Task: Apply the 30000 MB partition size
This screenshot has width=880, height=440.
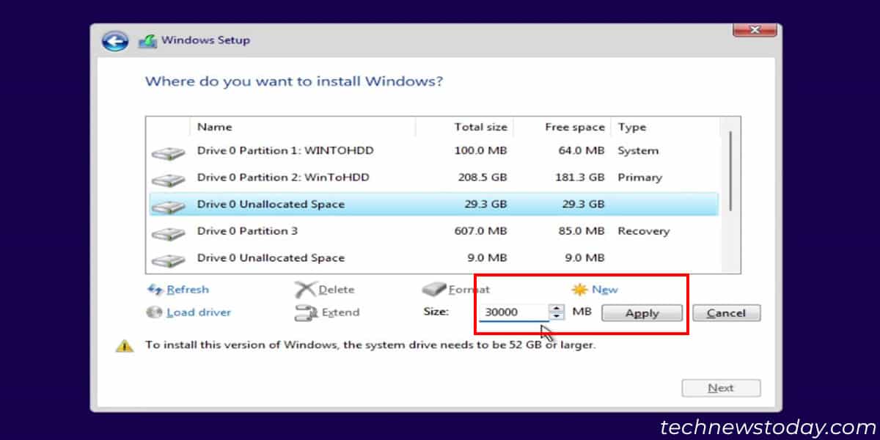Action: 642,313
